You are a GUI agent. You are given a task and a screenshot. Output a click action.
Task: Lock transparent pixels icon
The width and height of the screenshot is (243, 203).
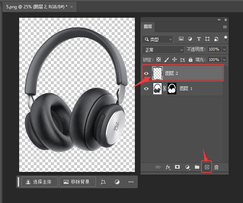(x=158, y=60)
